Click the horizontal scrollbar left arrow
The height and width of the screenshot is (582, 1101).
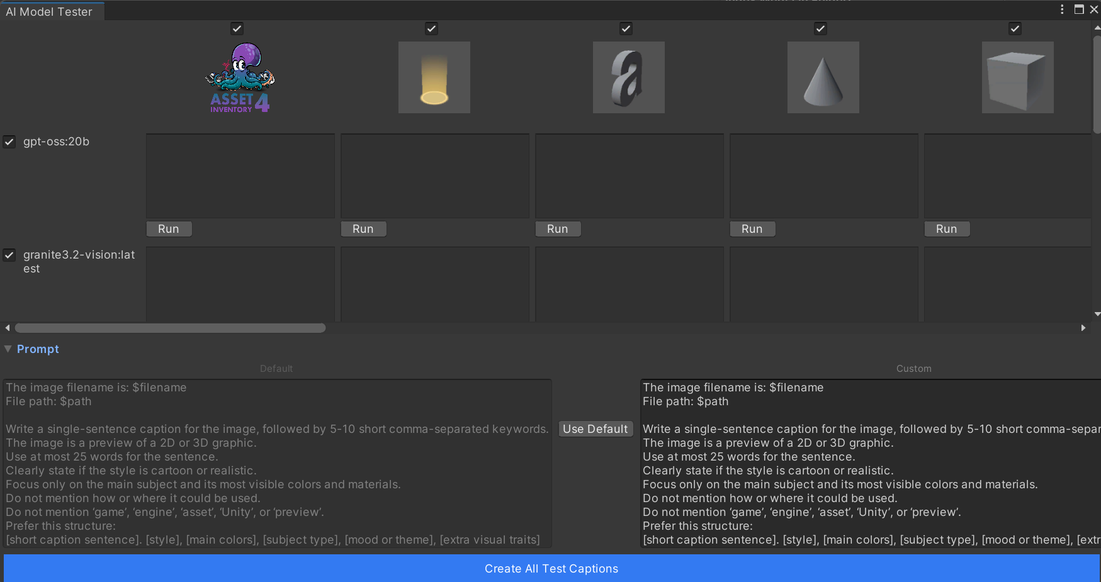pos(8,328)
